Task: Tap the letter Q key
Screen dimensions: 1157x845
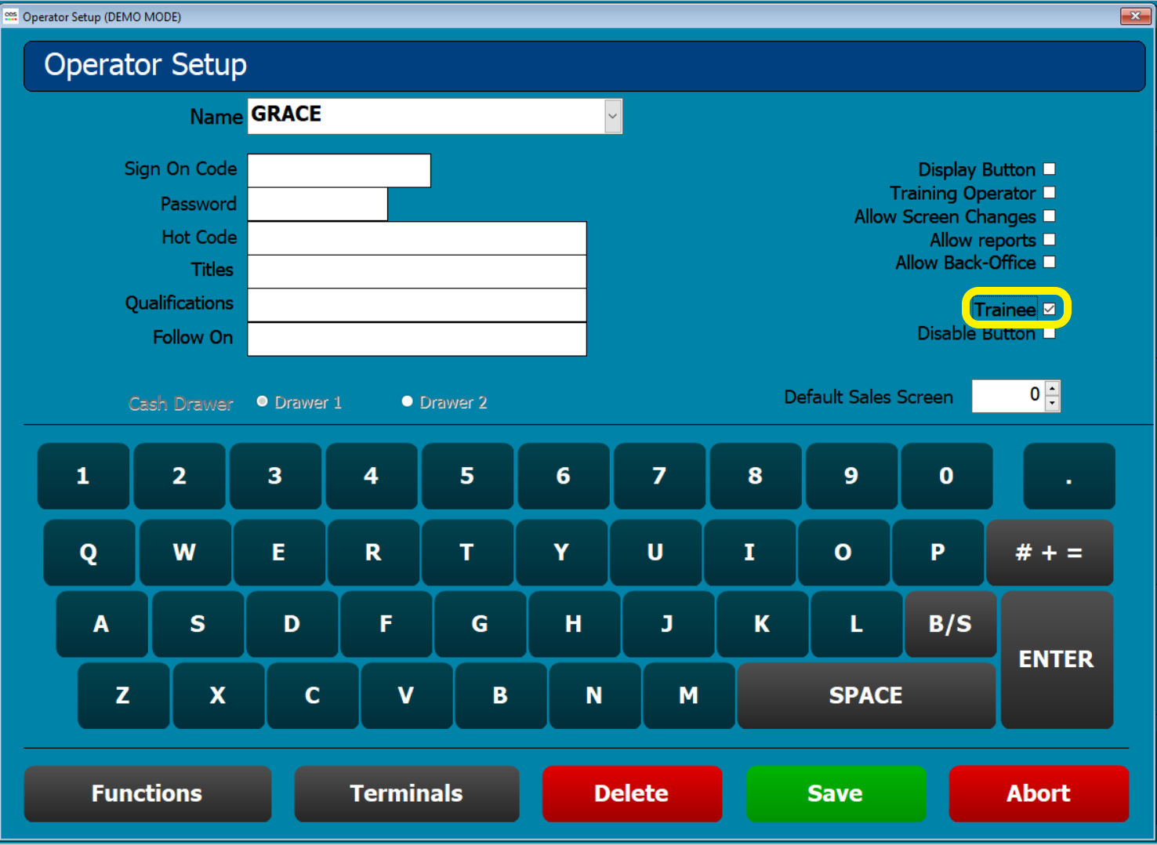Action: [89, 553]
